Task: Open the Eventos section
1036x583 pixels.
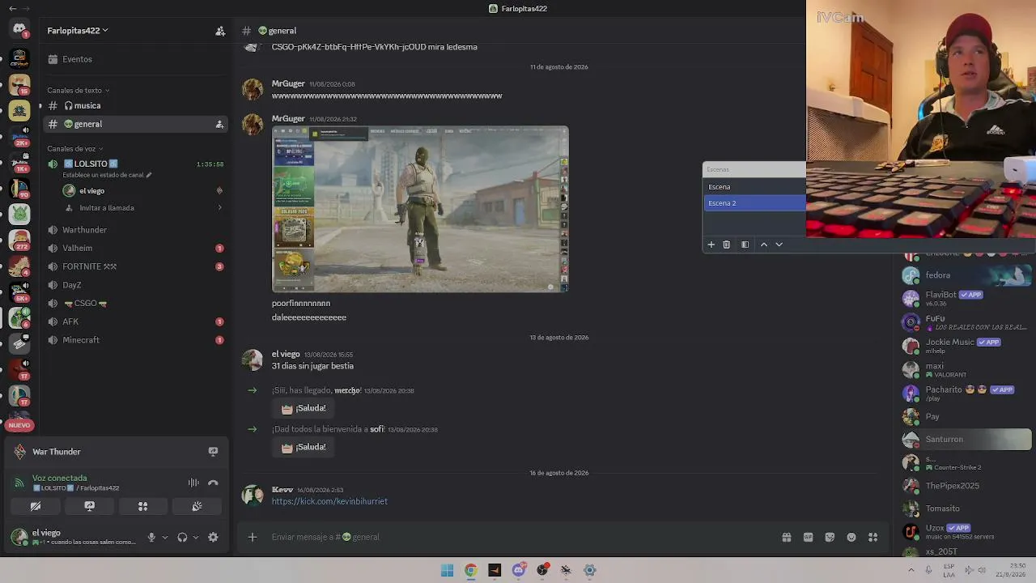Action: click(x=136, y=59)
